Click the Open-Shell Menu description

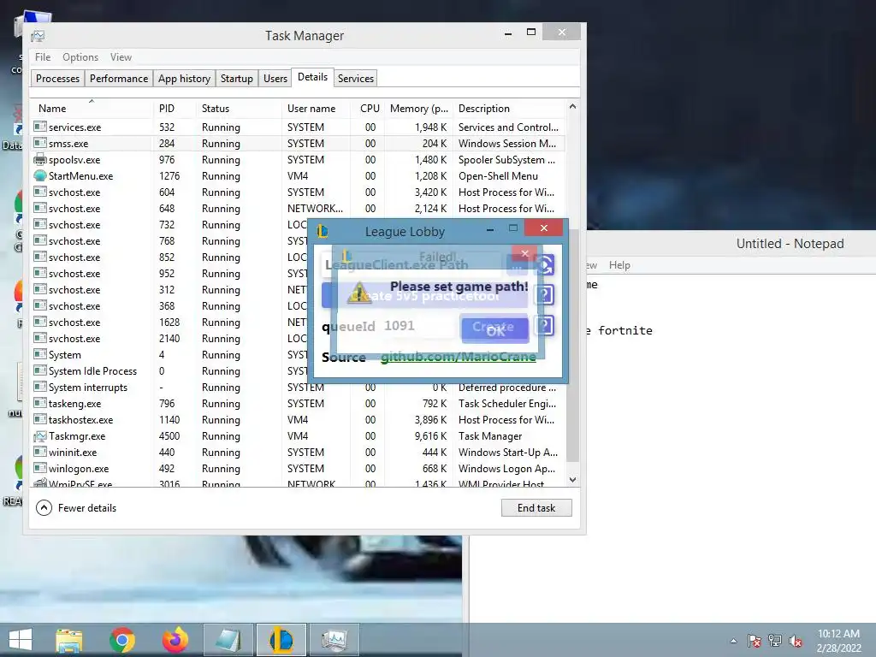click(x=498, y=176)
